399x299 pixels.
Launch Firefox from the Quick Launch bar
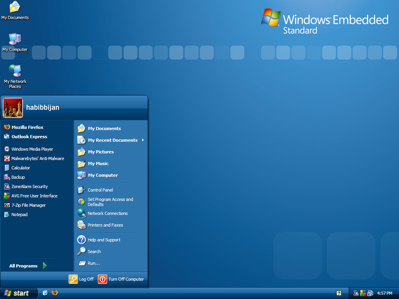[55, 293]
